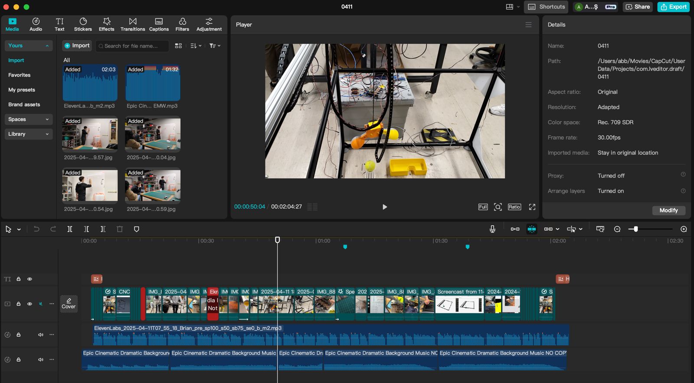Viewport: 694px width, 383px height.
Task: Open the preview-axis options dropdown arrow
Action: 580,229
